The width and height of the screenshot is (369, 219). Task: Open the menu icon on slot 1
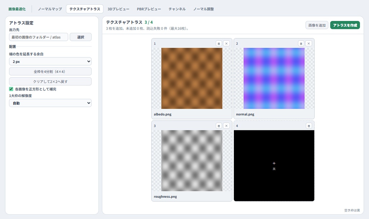[x=219, y=43]
